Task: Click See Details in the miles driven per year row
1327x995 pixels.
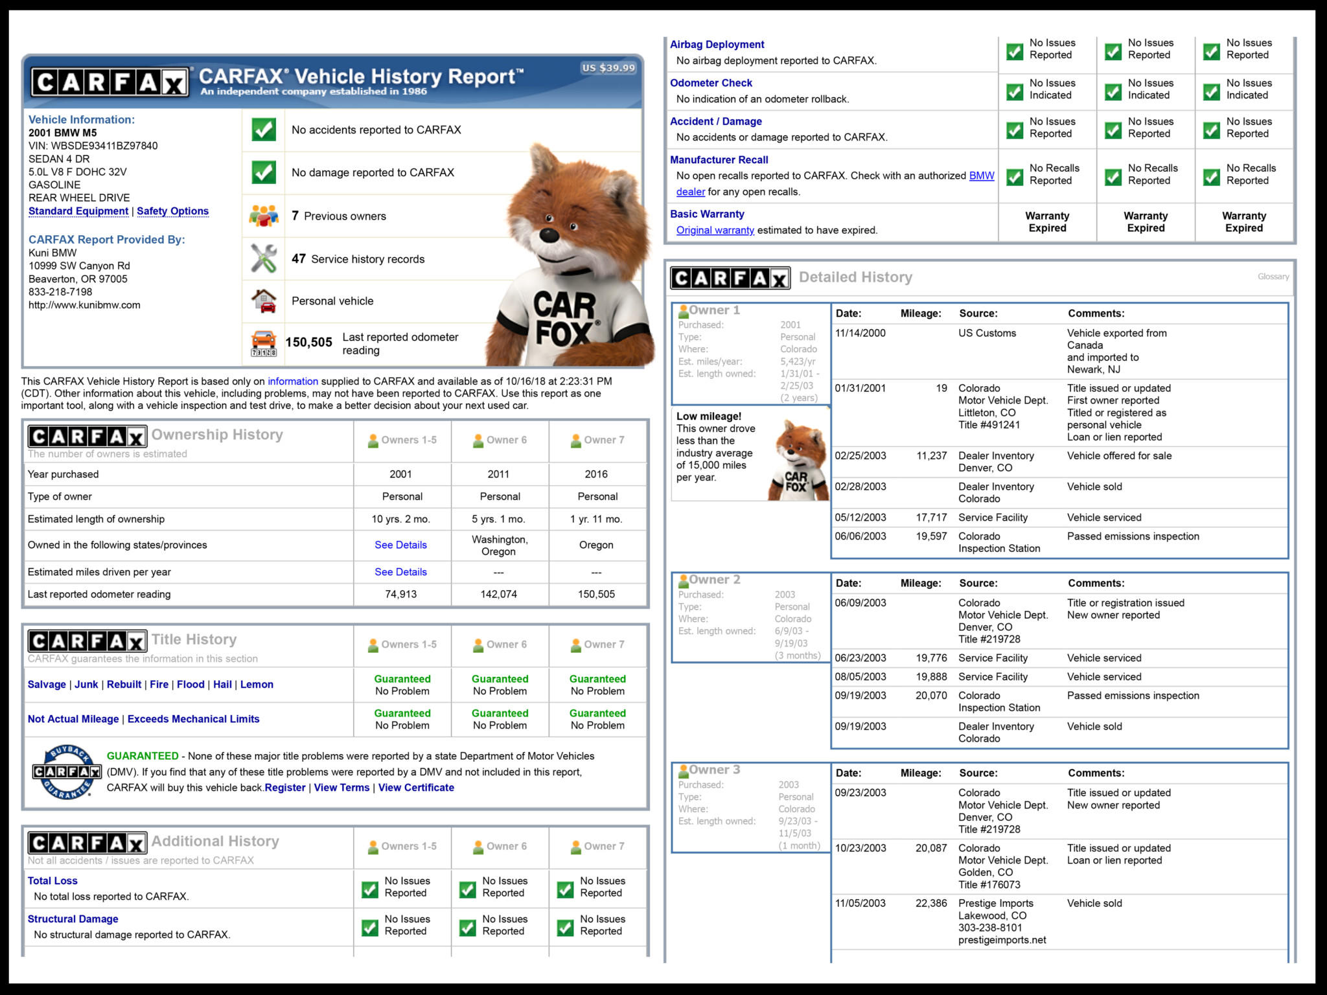Action: click(400, 572)
